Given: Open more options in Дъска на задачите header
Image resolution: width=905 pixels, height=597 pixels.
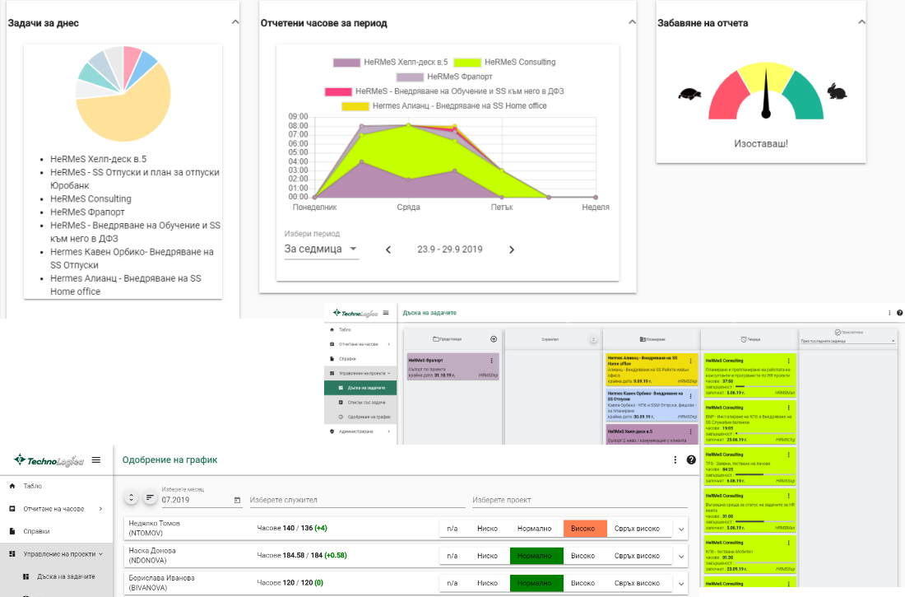Looking at the screenshot, I should 889,313.
